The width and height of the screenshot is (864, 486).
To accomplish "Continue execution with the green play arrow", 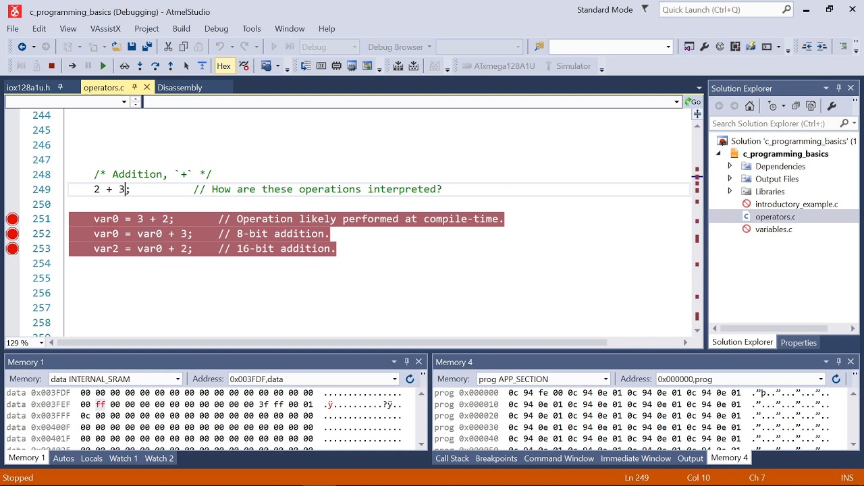I will (x=103, y=65).
